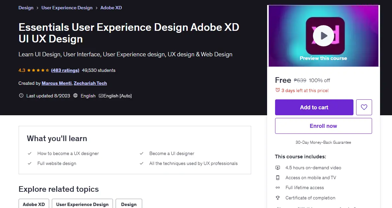
Task: Click the 'What you'll learn' heading
Action: [x=57, y=138]
